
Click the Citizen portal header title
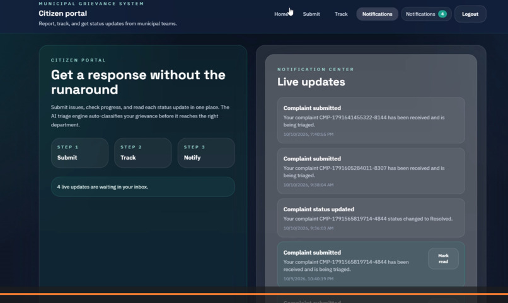click(x=63, y=13)
